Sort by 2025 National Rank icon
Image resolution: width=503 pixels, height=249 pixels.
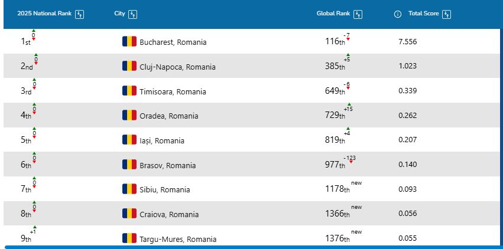tap(80, 14)
